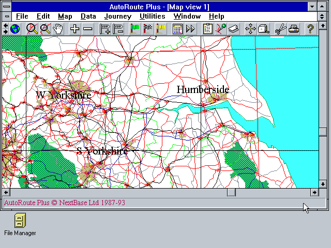The width and height of the screenshot is (331, 248).
Task: Open the Help menu
Action: pos(217,16)
